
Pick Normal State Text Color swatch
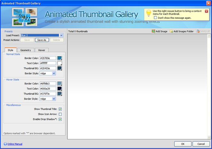click(60, 63)
